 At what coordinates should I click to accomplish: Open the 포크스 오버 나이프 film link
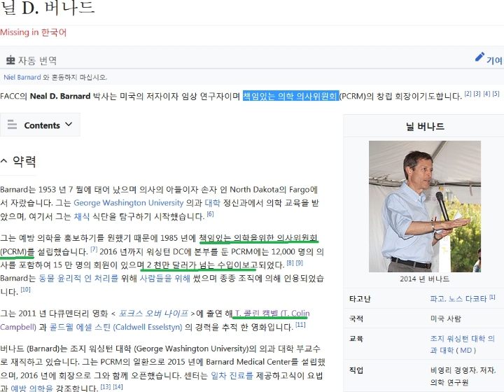coord(153,314)
